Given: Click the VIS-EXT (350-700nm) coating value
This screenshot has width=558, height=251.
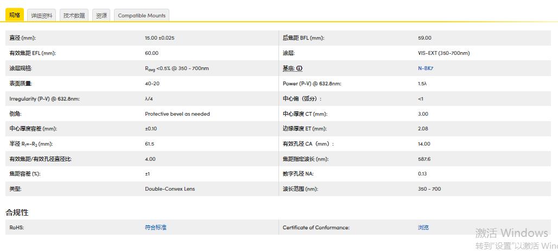Looking at the screenshot, I should click(443, 53).
